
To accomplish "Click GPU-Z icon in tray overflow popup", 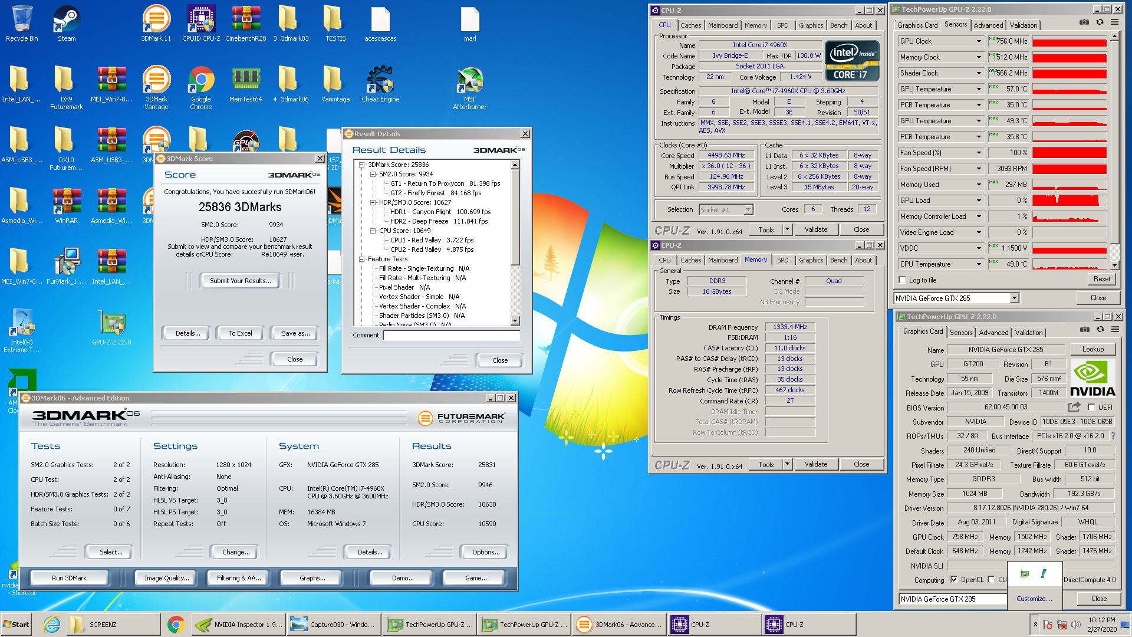I will [1025, 574].
